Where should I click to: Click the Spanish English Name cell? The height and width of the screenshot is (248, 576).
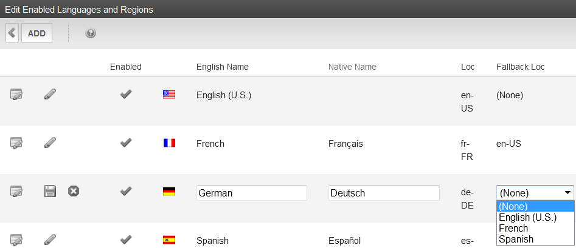(x=212, y=241)
